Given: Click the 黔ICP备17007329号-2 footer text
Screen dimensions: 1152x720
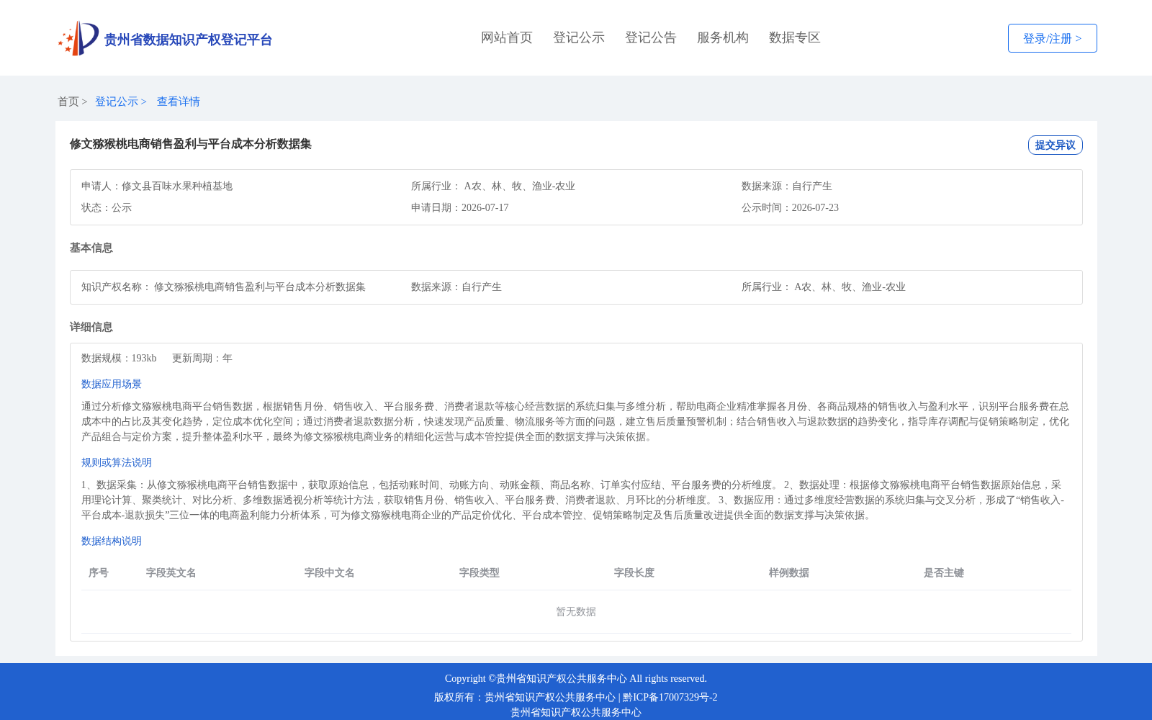Looking at the screenshot, I should 670,697.
